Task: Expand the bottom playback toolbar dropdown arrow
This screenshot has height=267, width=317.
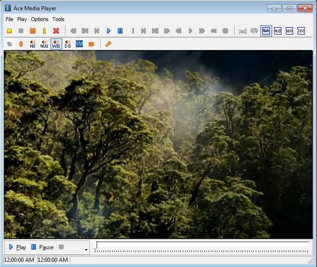Action: [x=86, y=250]
